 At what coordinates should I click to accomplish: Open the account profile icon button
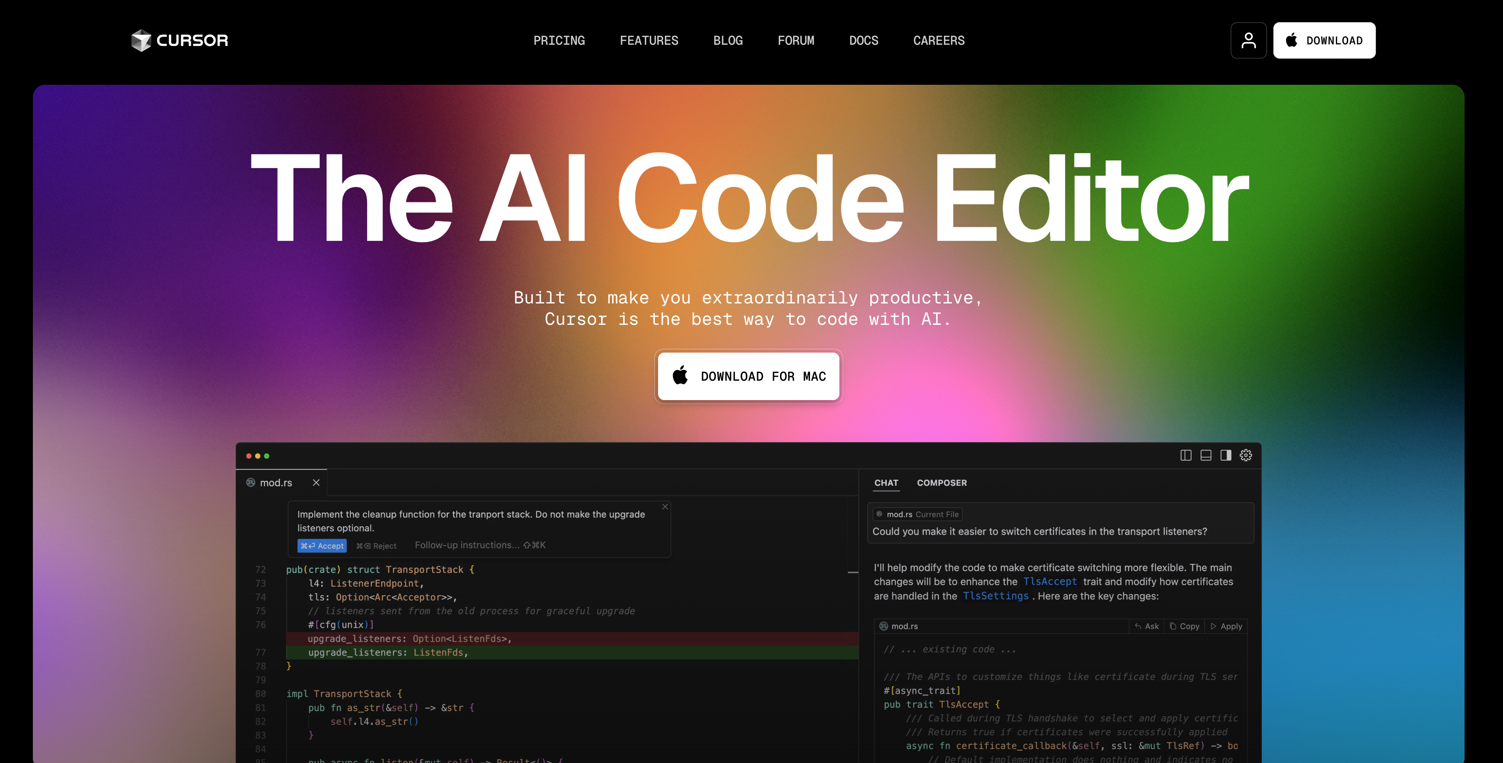(1249, 40)
